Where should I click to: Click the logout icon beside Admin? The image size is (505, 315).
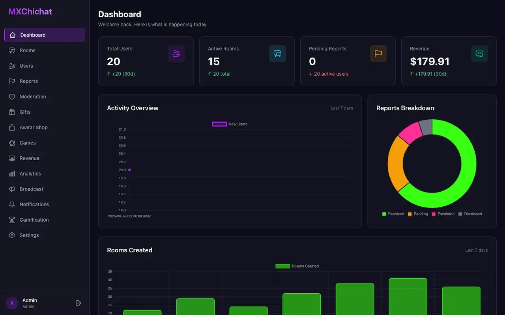(x=79, y=303)
